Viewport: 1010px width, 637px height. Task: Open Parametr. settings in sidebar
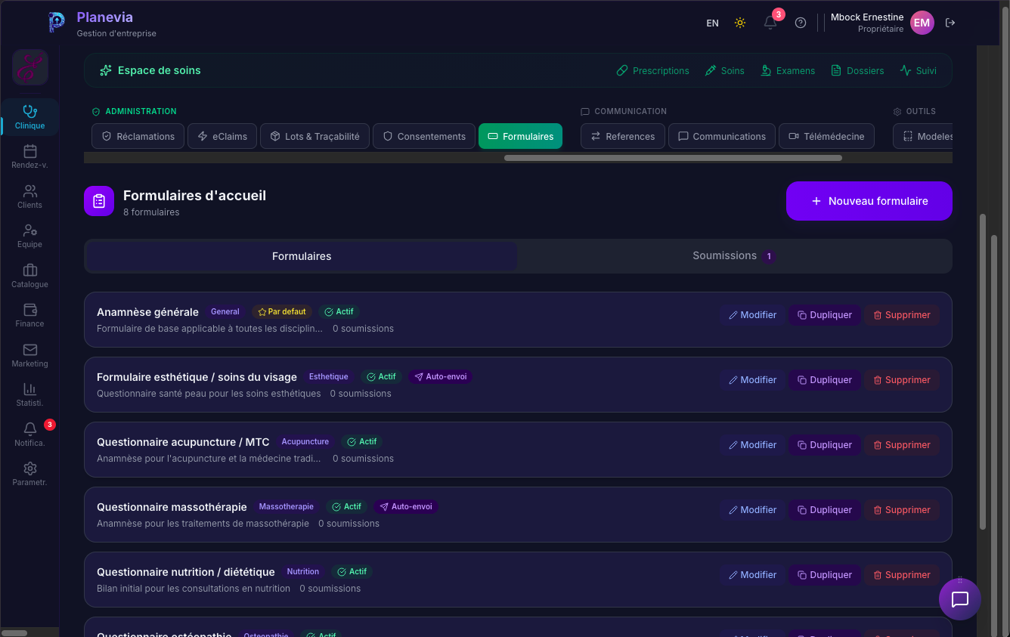tap(30, 474)
